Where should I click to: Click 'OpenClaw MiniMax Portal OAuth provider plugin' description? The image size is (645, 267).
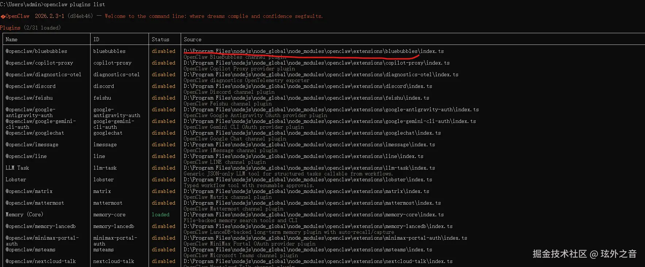(x=250, y=244)
